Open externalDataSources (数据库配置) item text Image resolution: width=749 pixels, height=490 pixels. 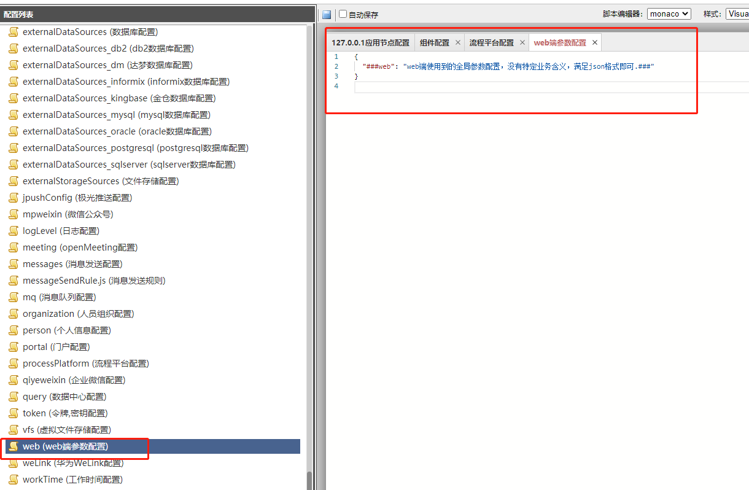click(x=90, y=32)
